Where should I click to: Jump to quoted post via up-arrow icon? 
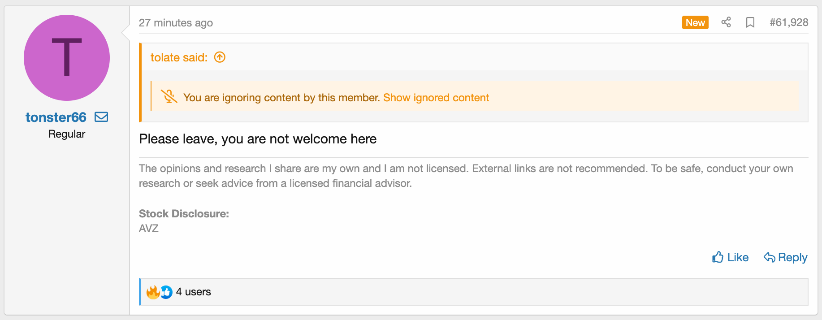[220, 57]
